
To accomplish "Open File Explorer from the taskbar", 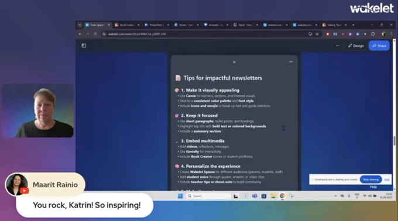I will (273, 196).
